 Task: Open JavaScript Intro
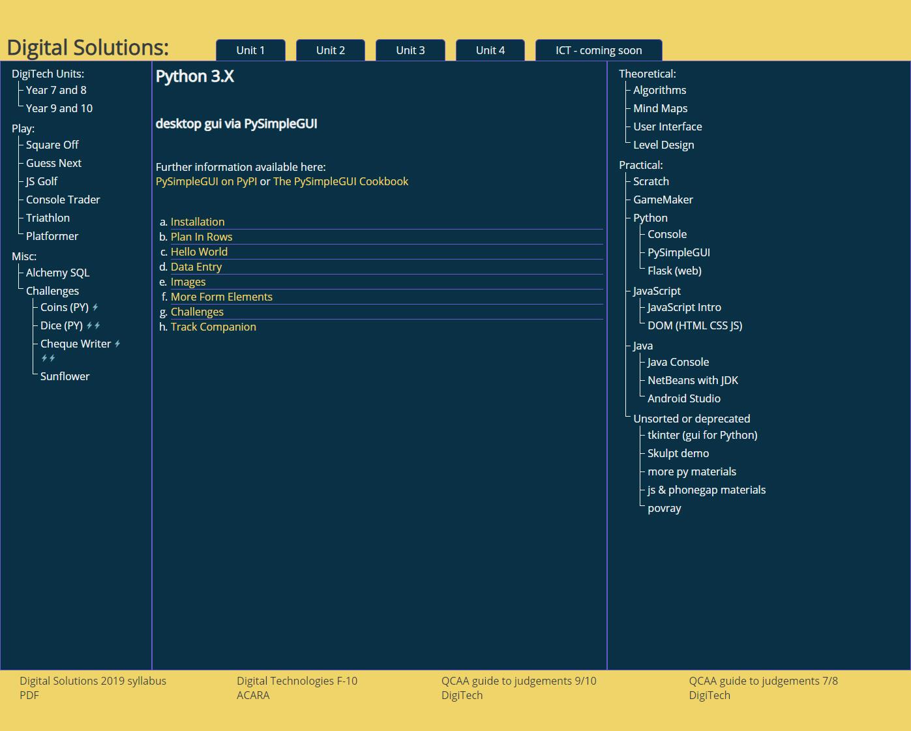684,307
